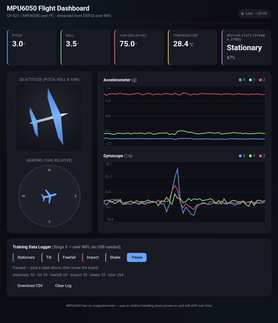
Task: Select the Tilt label button
Action: point(48,257)
